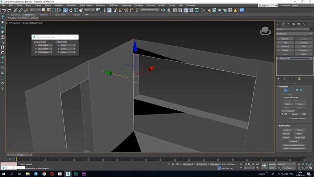
Task: Activate the Select and Rotate tool
Action: point(71,10)
